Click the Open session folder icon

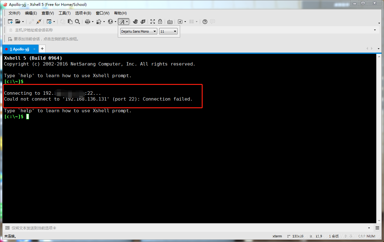point(18,22)
